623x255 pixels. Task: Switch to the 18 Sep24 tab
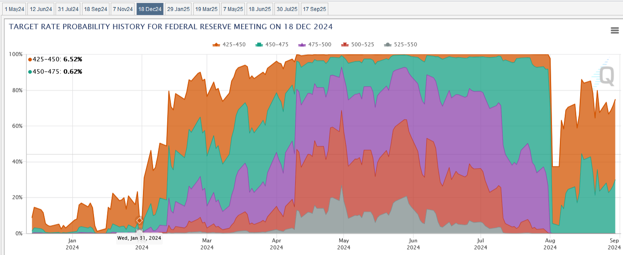(x=95, y=9)
